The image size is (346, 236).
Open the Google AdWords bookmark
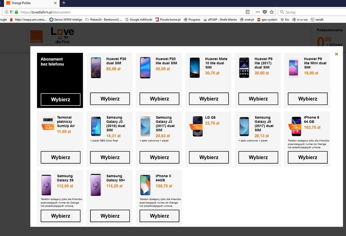(139, 20)
